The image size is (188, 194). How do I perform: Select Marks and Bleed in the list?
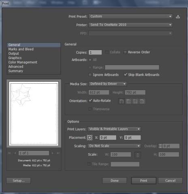click(21, 49)
